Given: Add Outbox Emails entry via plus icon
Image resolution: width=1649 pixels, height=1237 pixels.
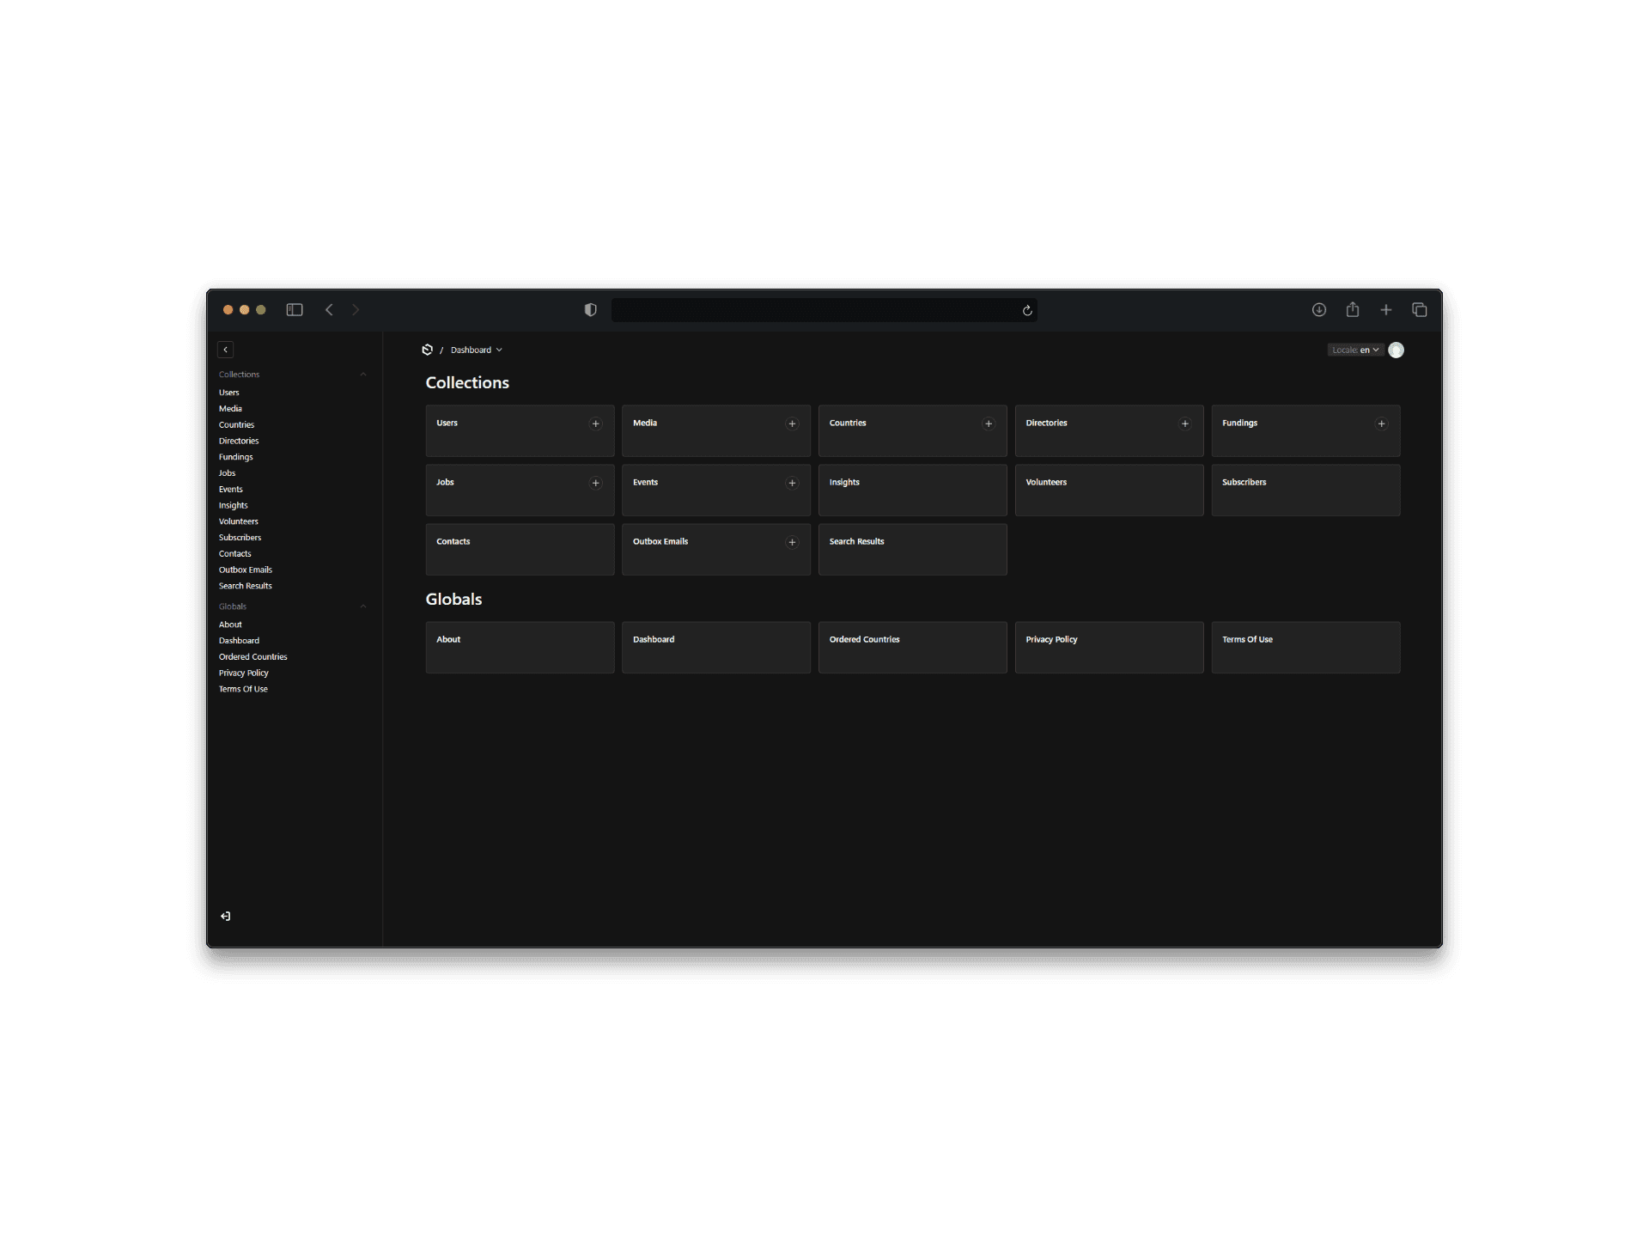Looking at the screenshot, I should pos(792,542).
